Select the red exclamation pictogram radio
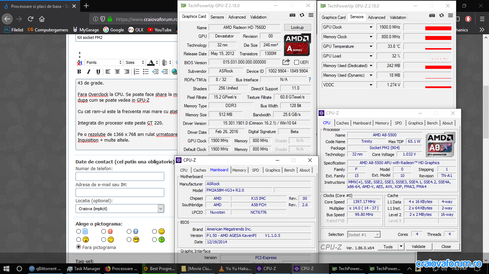Viewport: 489px width, 274px height. (x=103, y=231)
